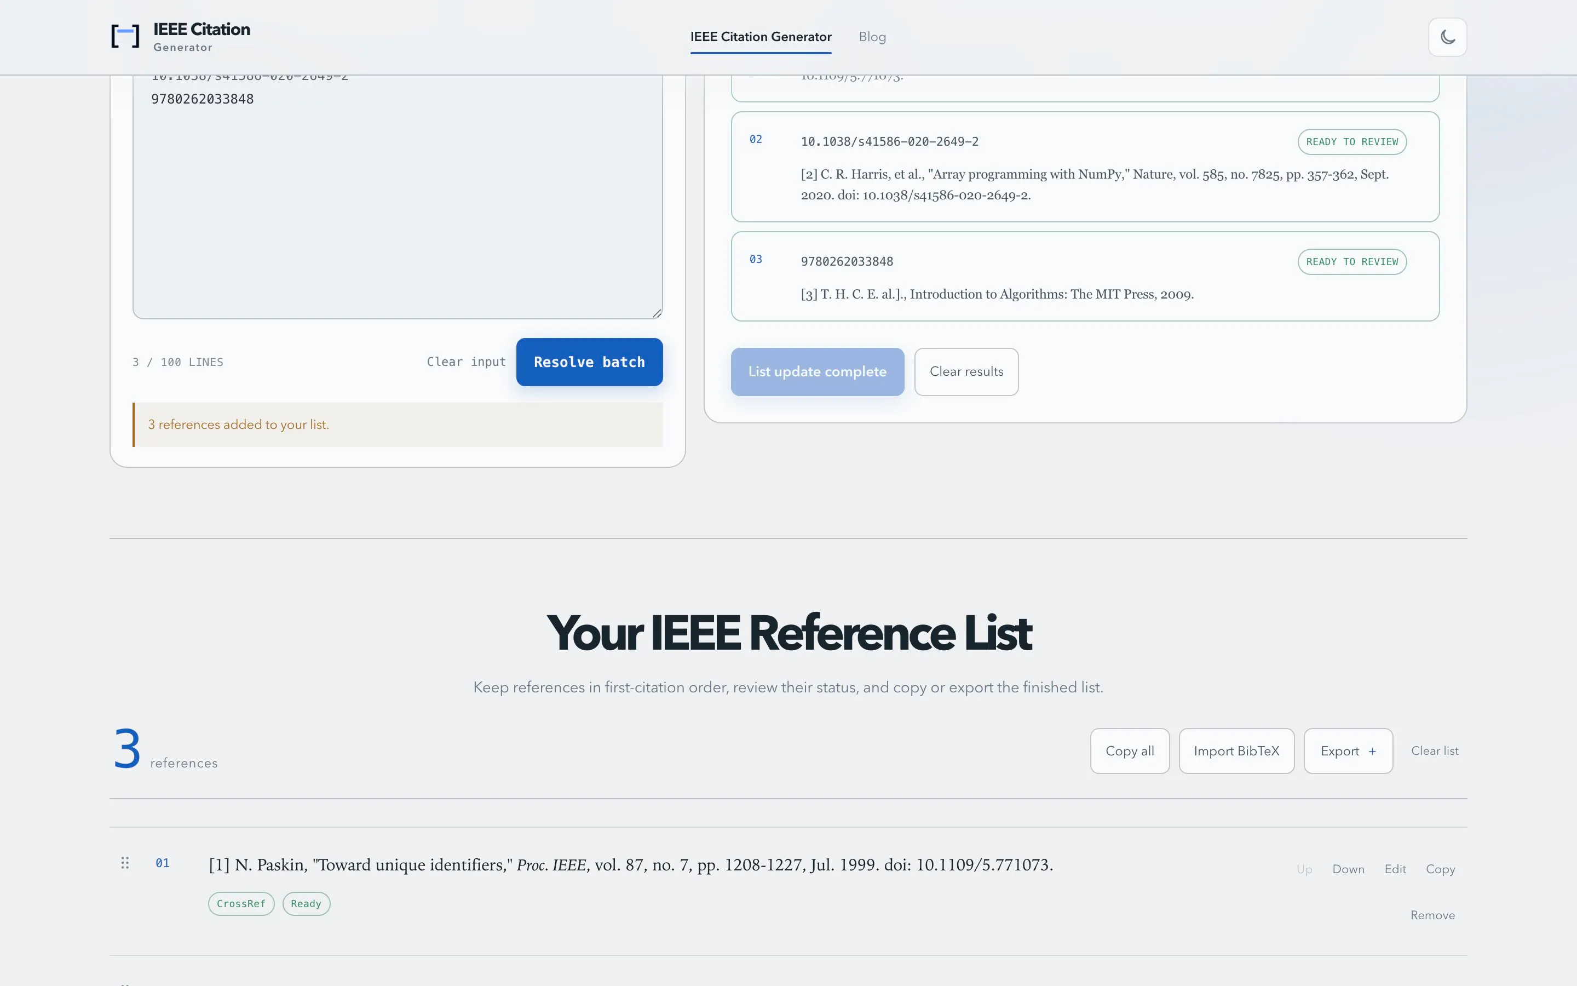Click the Array programming with NumPy citation

pos(1095,185)
